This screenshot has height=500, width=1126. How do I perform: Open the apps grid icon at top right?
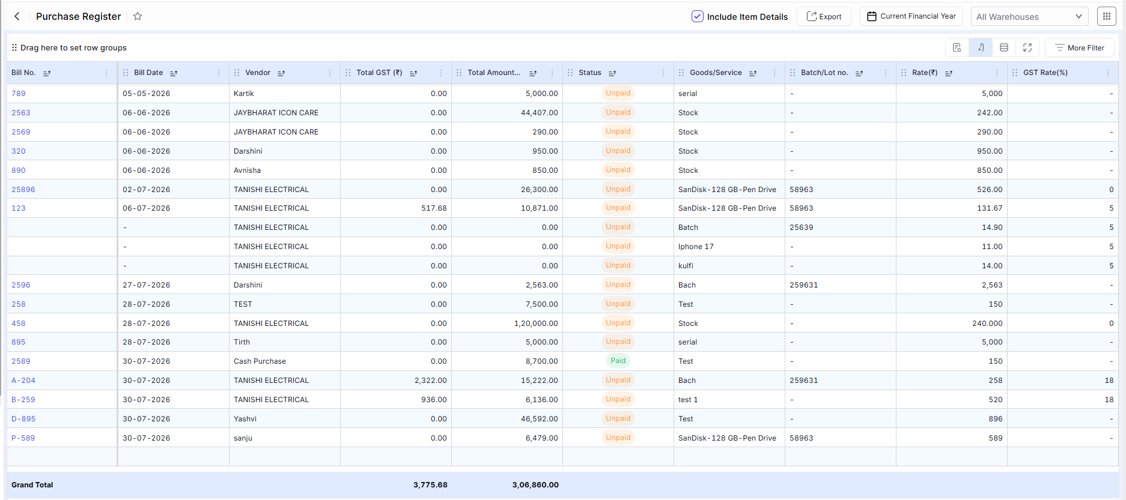[1106, 16]
